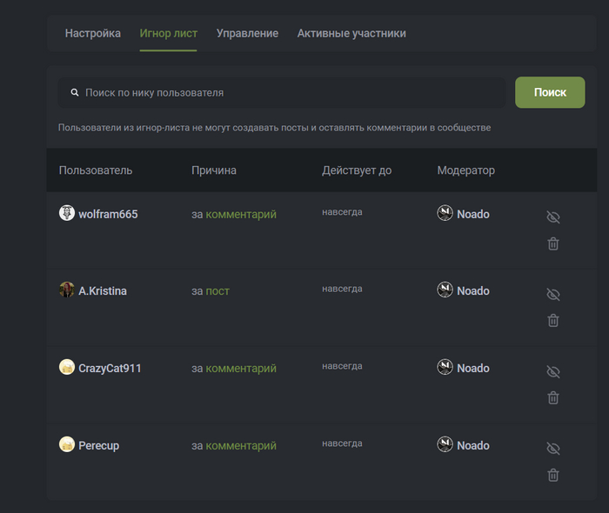Open пост link for A.Kristina
The height and width of the screenshot is (513, 609).
217,291
